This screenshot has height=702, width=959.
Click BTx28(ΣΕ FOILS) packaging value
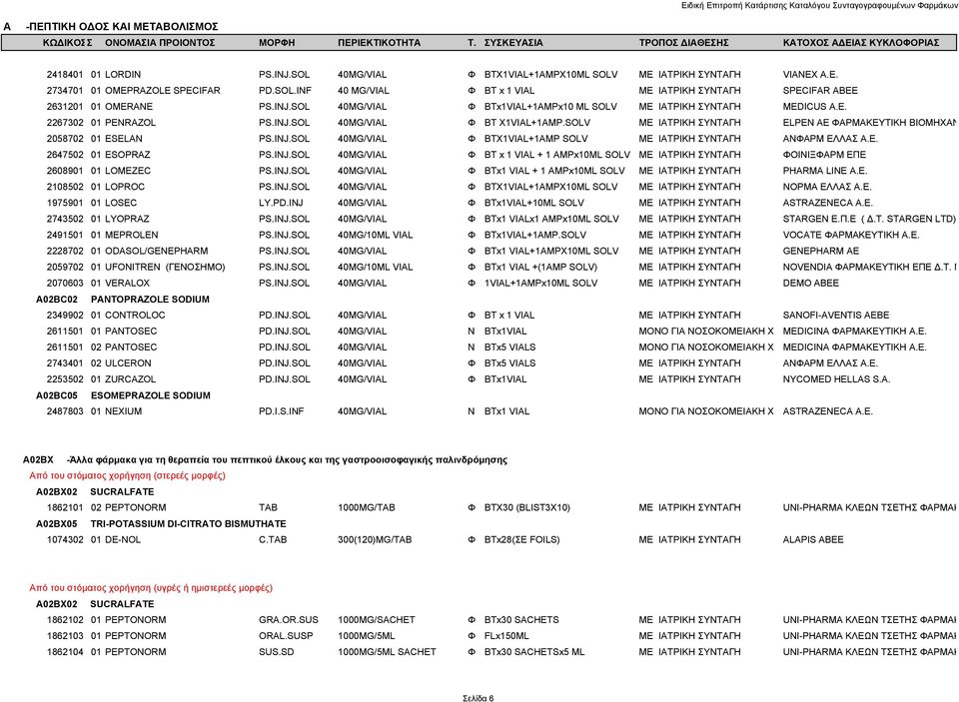coord(521,540)
